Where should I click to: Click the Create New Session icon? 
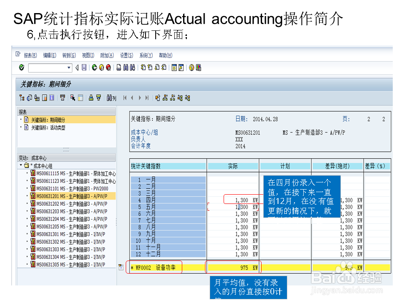pyautogui.click(x=174, y=68)
